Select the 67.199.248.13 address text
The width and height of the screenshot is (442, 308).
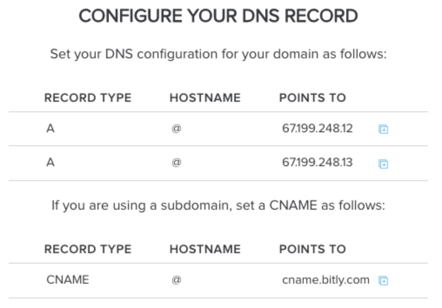pos(318,162)
